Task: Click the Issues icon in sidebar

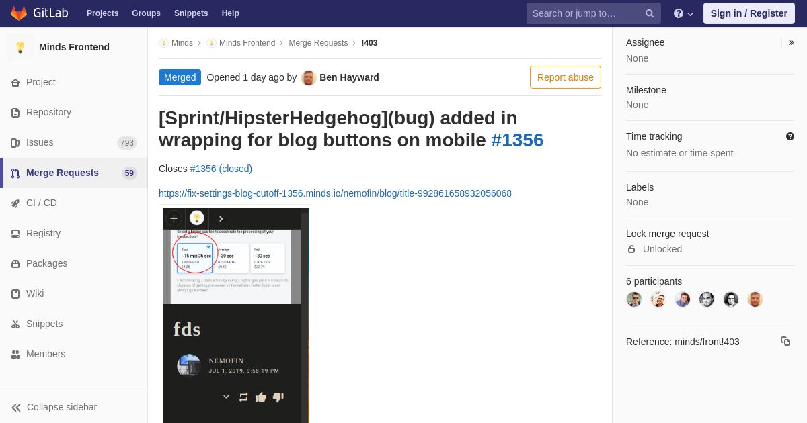Action: pos(15,143)
